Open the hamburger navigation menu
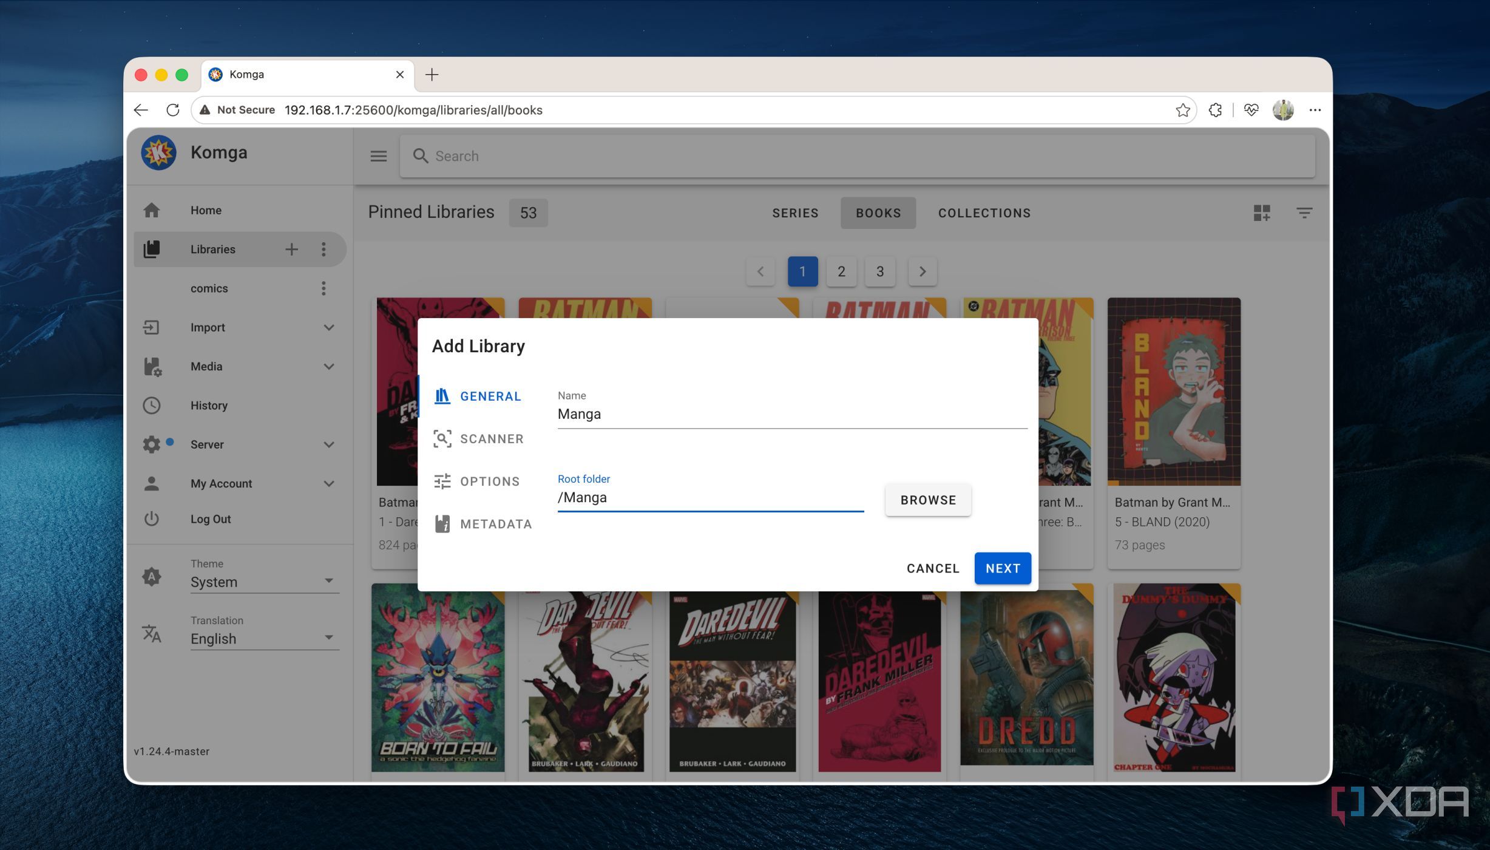This screenshot has height=850, width=1490. pyautogui.click(x=379, y=156)
